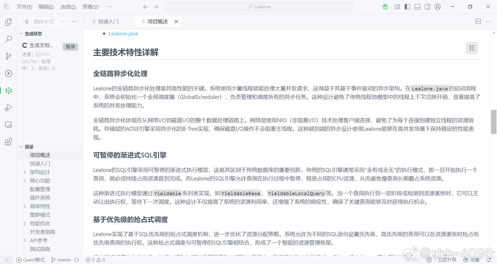Open the Extensions view
This screenshot has width=497, height=264.
9,142
